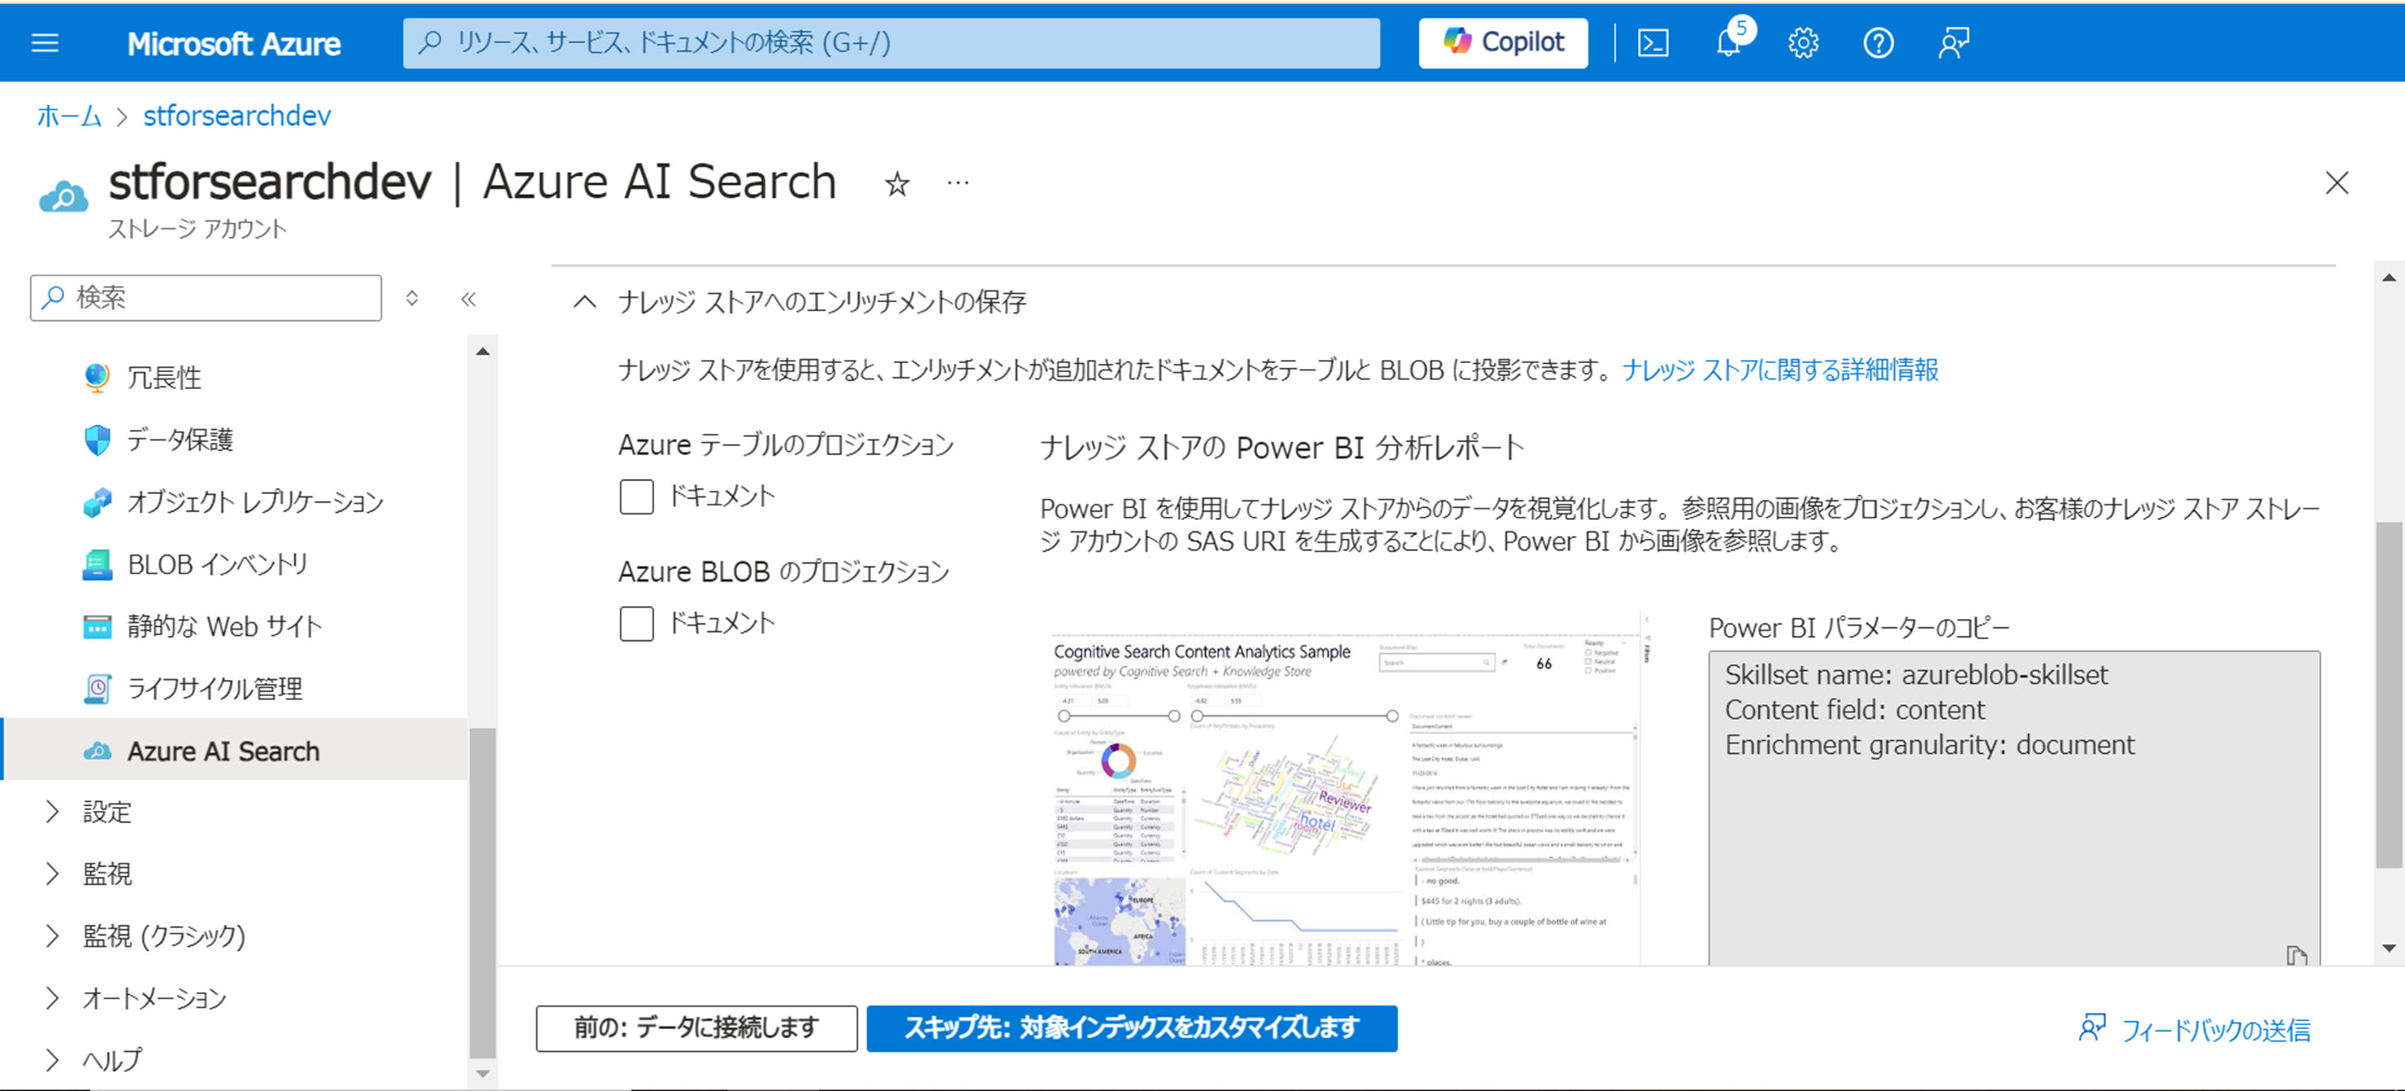Click sidebar scrollbar up arrow
Image resolution: width=2405 pixels, height=1091 pixels.
(x=483, y=352)
